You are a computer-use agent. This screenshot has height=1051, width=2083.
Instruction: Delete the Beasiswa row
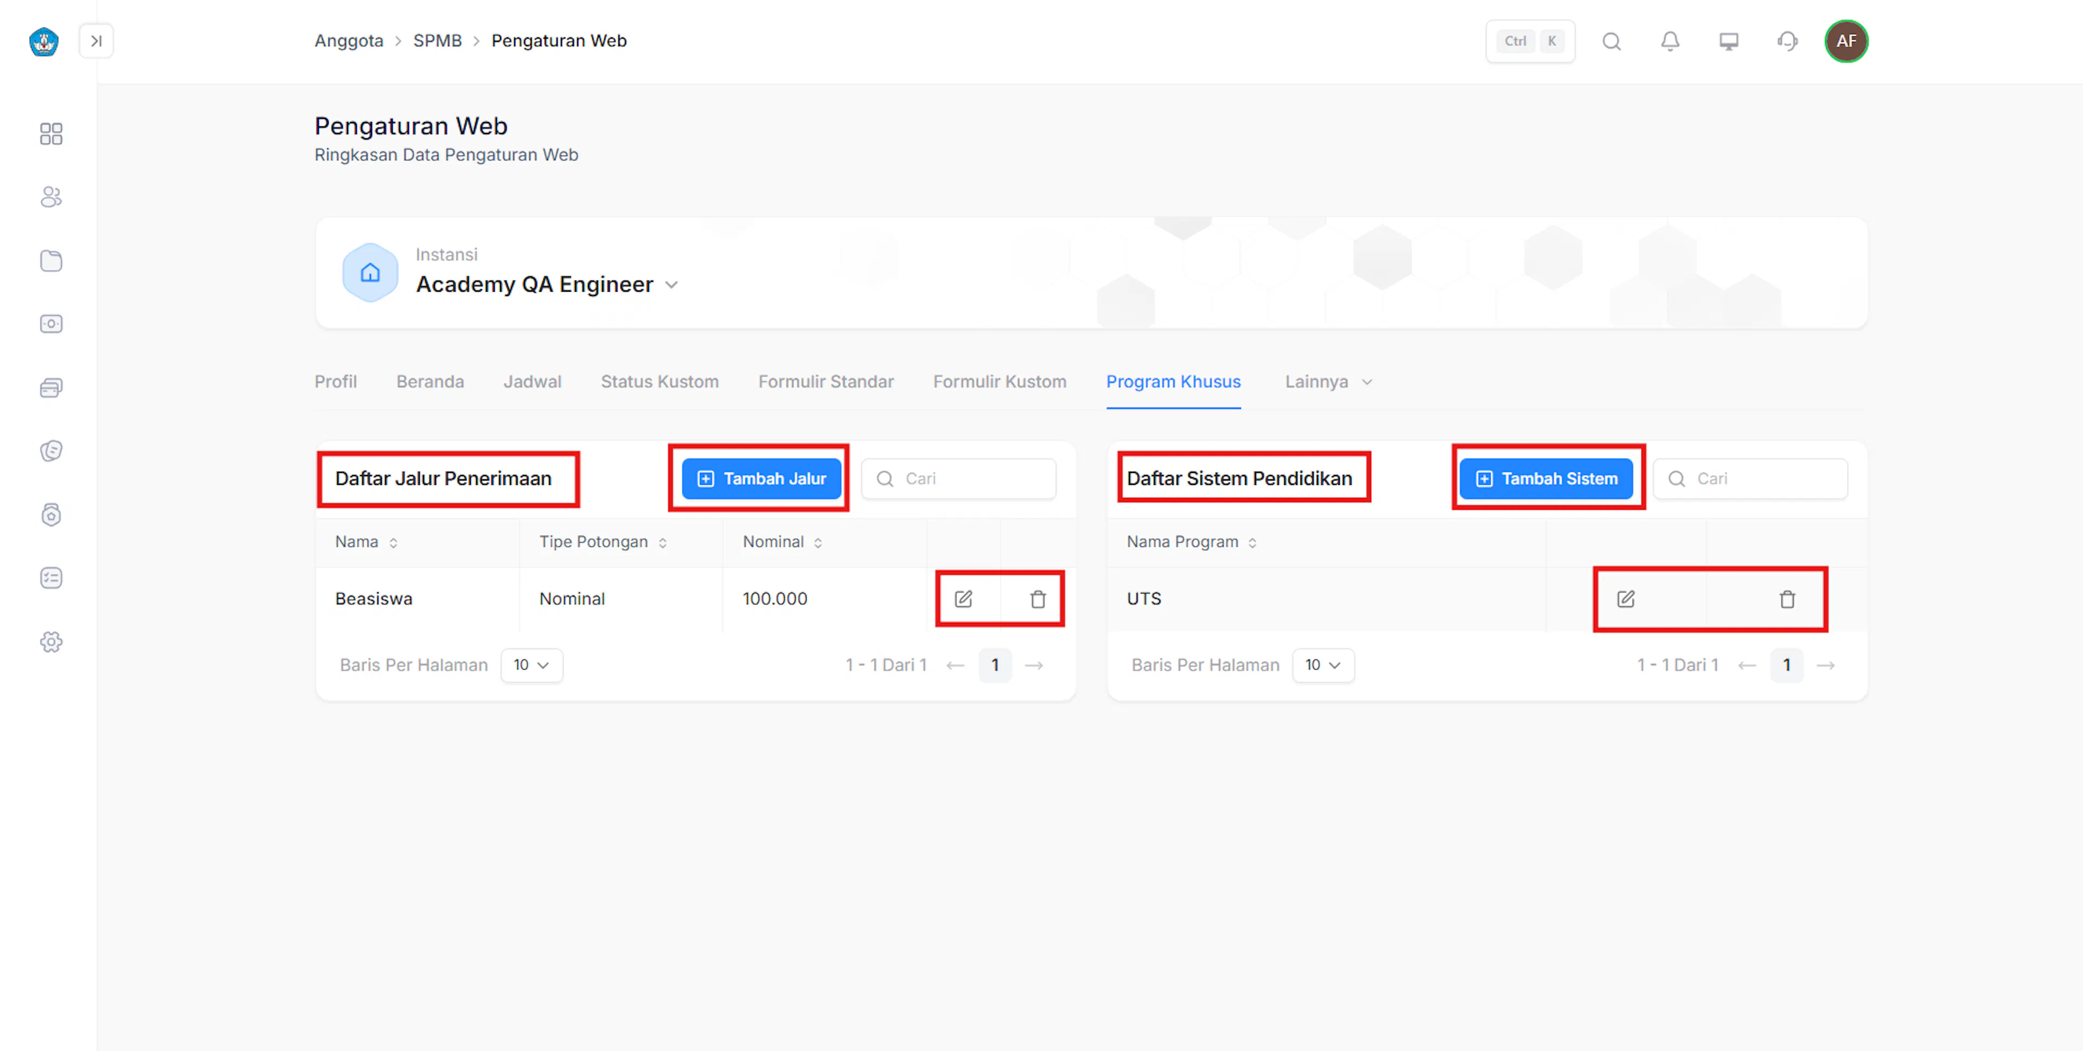click(1038, 599)
